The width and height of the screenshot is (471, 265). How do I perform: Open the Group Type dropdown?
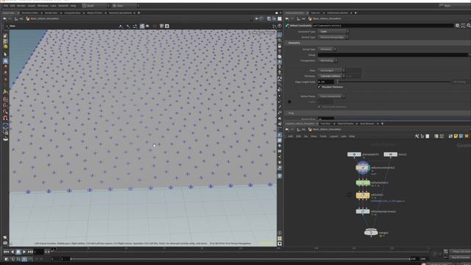click(327, 49)
